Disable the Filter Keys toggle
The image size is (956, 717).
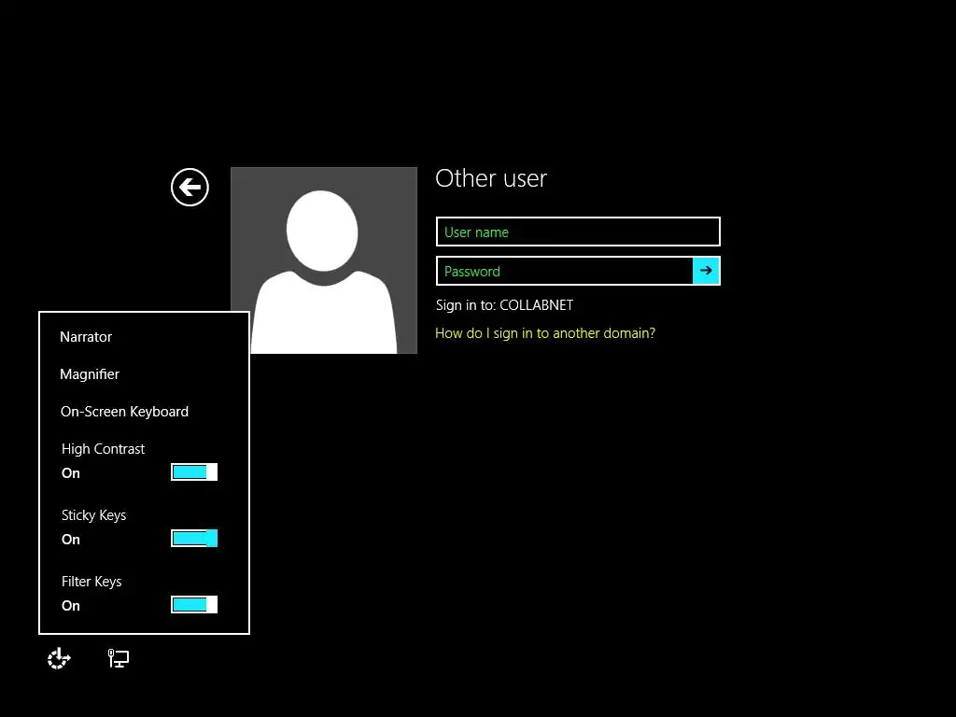tap(194, 605)
